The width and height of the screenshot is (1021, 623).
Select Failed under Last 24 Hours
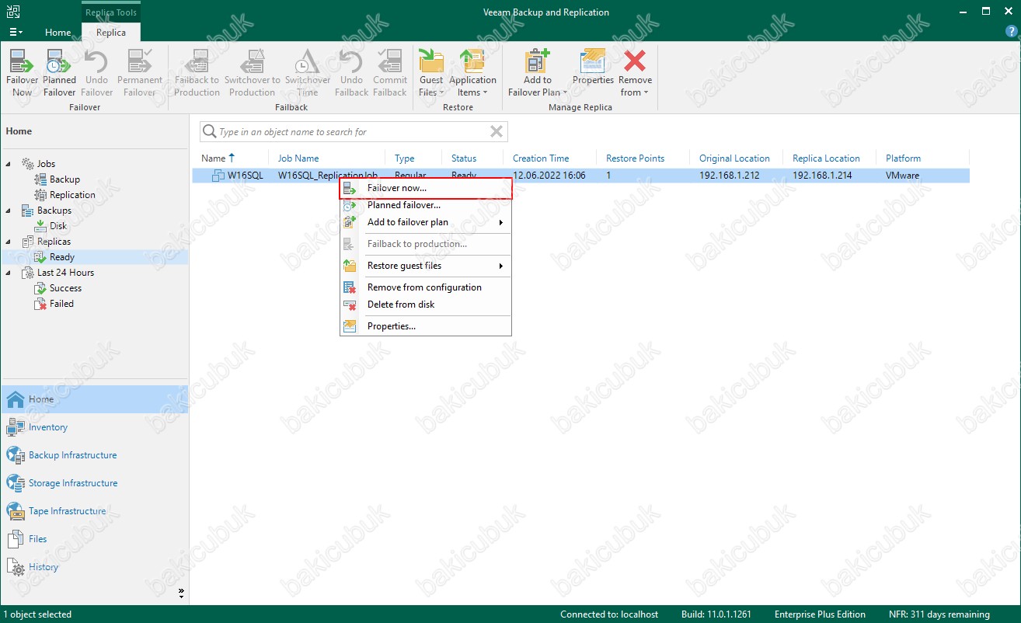coord(61,304)
